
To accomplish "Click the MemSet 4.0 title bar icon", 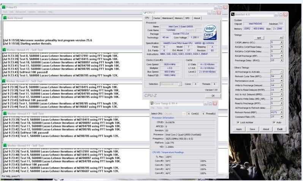I will click(x=233, y=14).
